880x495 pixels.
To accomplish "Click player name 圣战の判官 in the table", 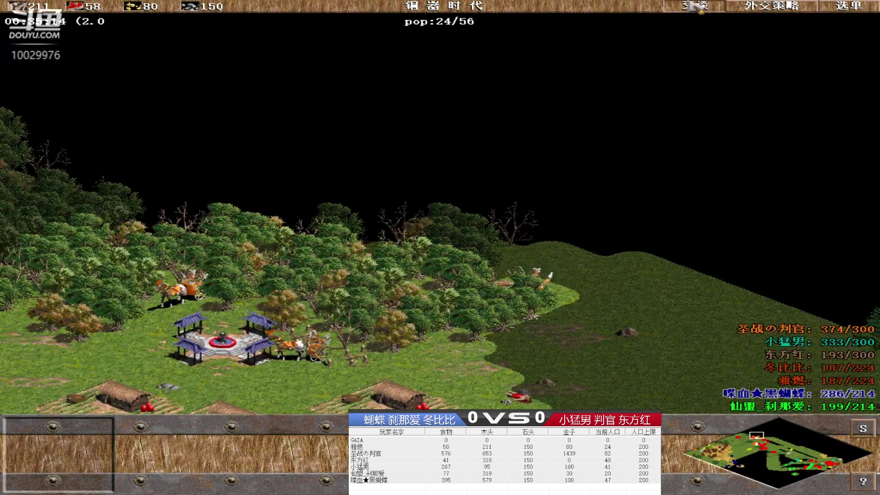I will tap(366, 453).
